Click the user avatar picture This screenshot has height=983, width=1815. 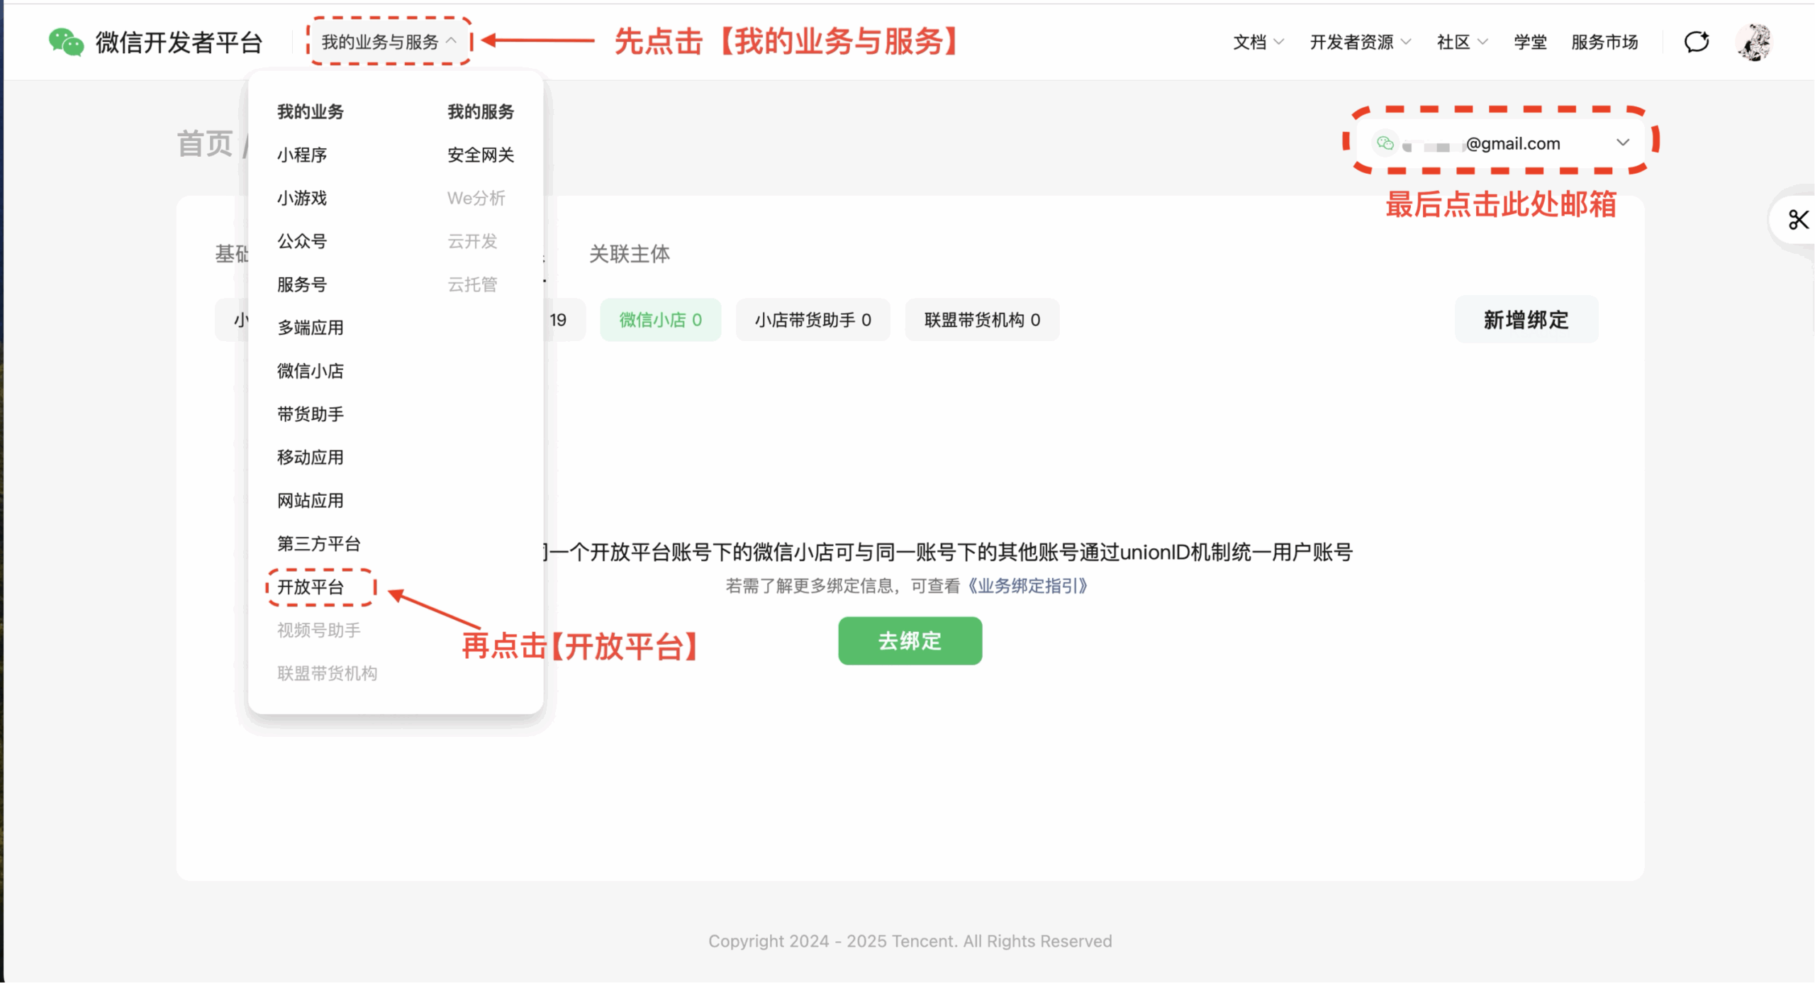pyautogui.click(x=1754, y=43)
